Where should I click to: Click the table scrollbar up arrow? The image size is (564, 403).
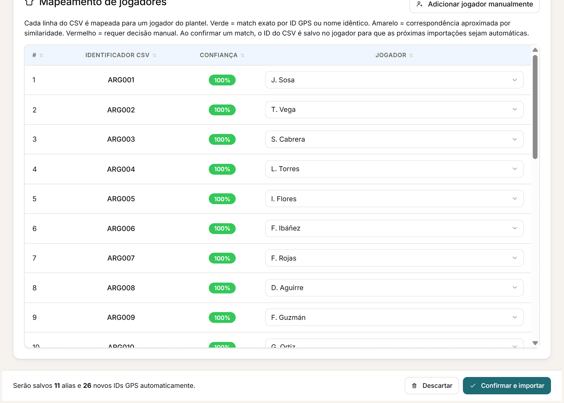click(x=535, y=50)
